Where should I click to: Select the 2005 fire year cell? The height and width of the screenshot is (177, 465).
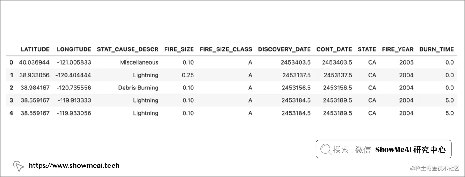pyautogui.click(x=406, y=62)
